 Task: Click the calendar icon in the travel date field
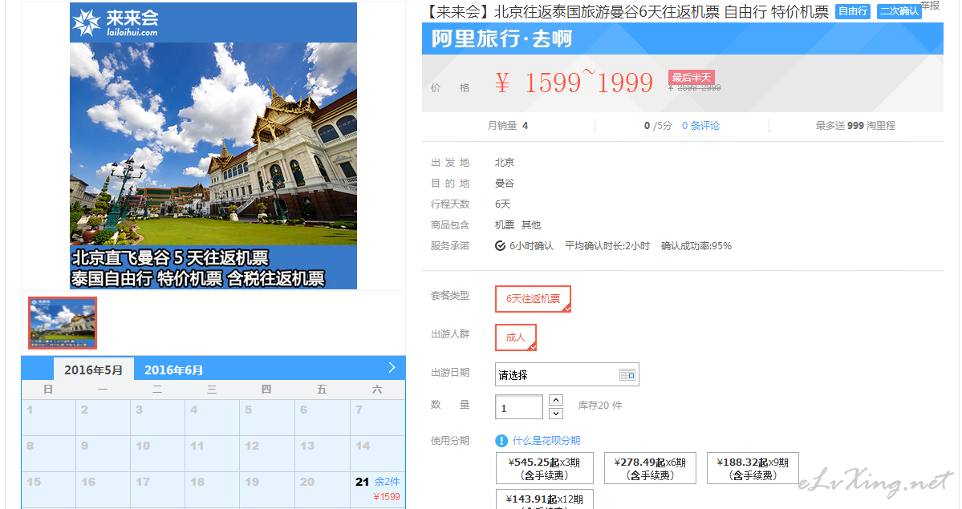627,374
